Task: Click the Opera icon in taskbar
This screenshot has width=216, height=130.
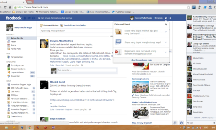Action: (45, 128)
